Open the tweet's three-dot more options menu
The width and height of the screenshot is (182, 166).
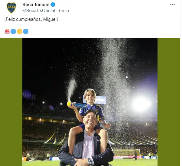pos(172,5)
